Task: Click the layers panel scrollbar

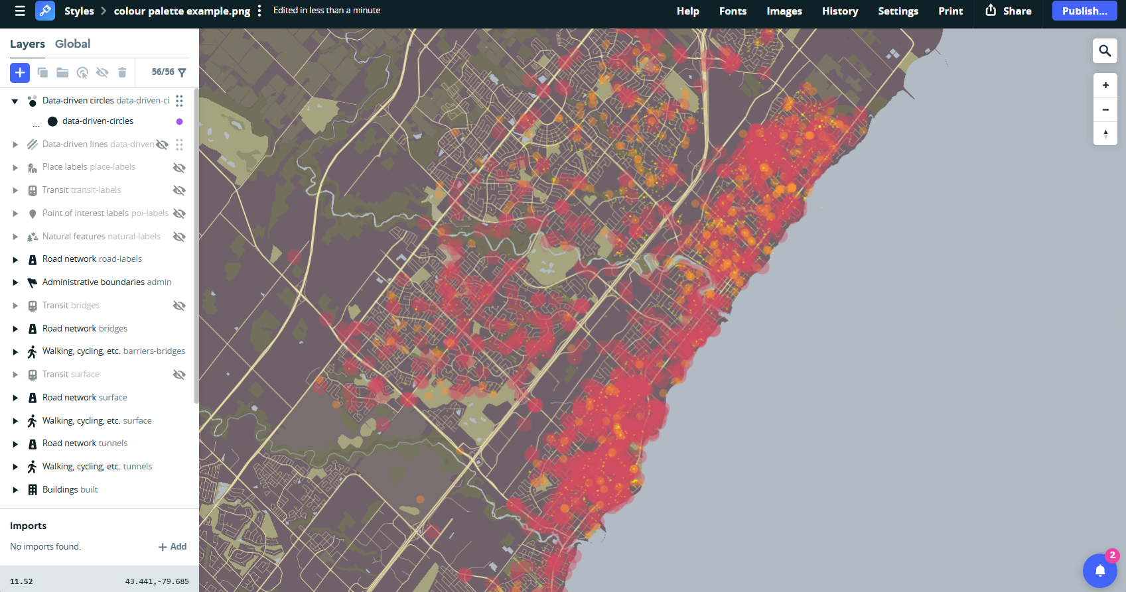Action: (x=196, y=245)
